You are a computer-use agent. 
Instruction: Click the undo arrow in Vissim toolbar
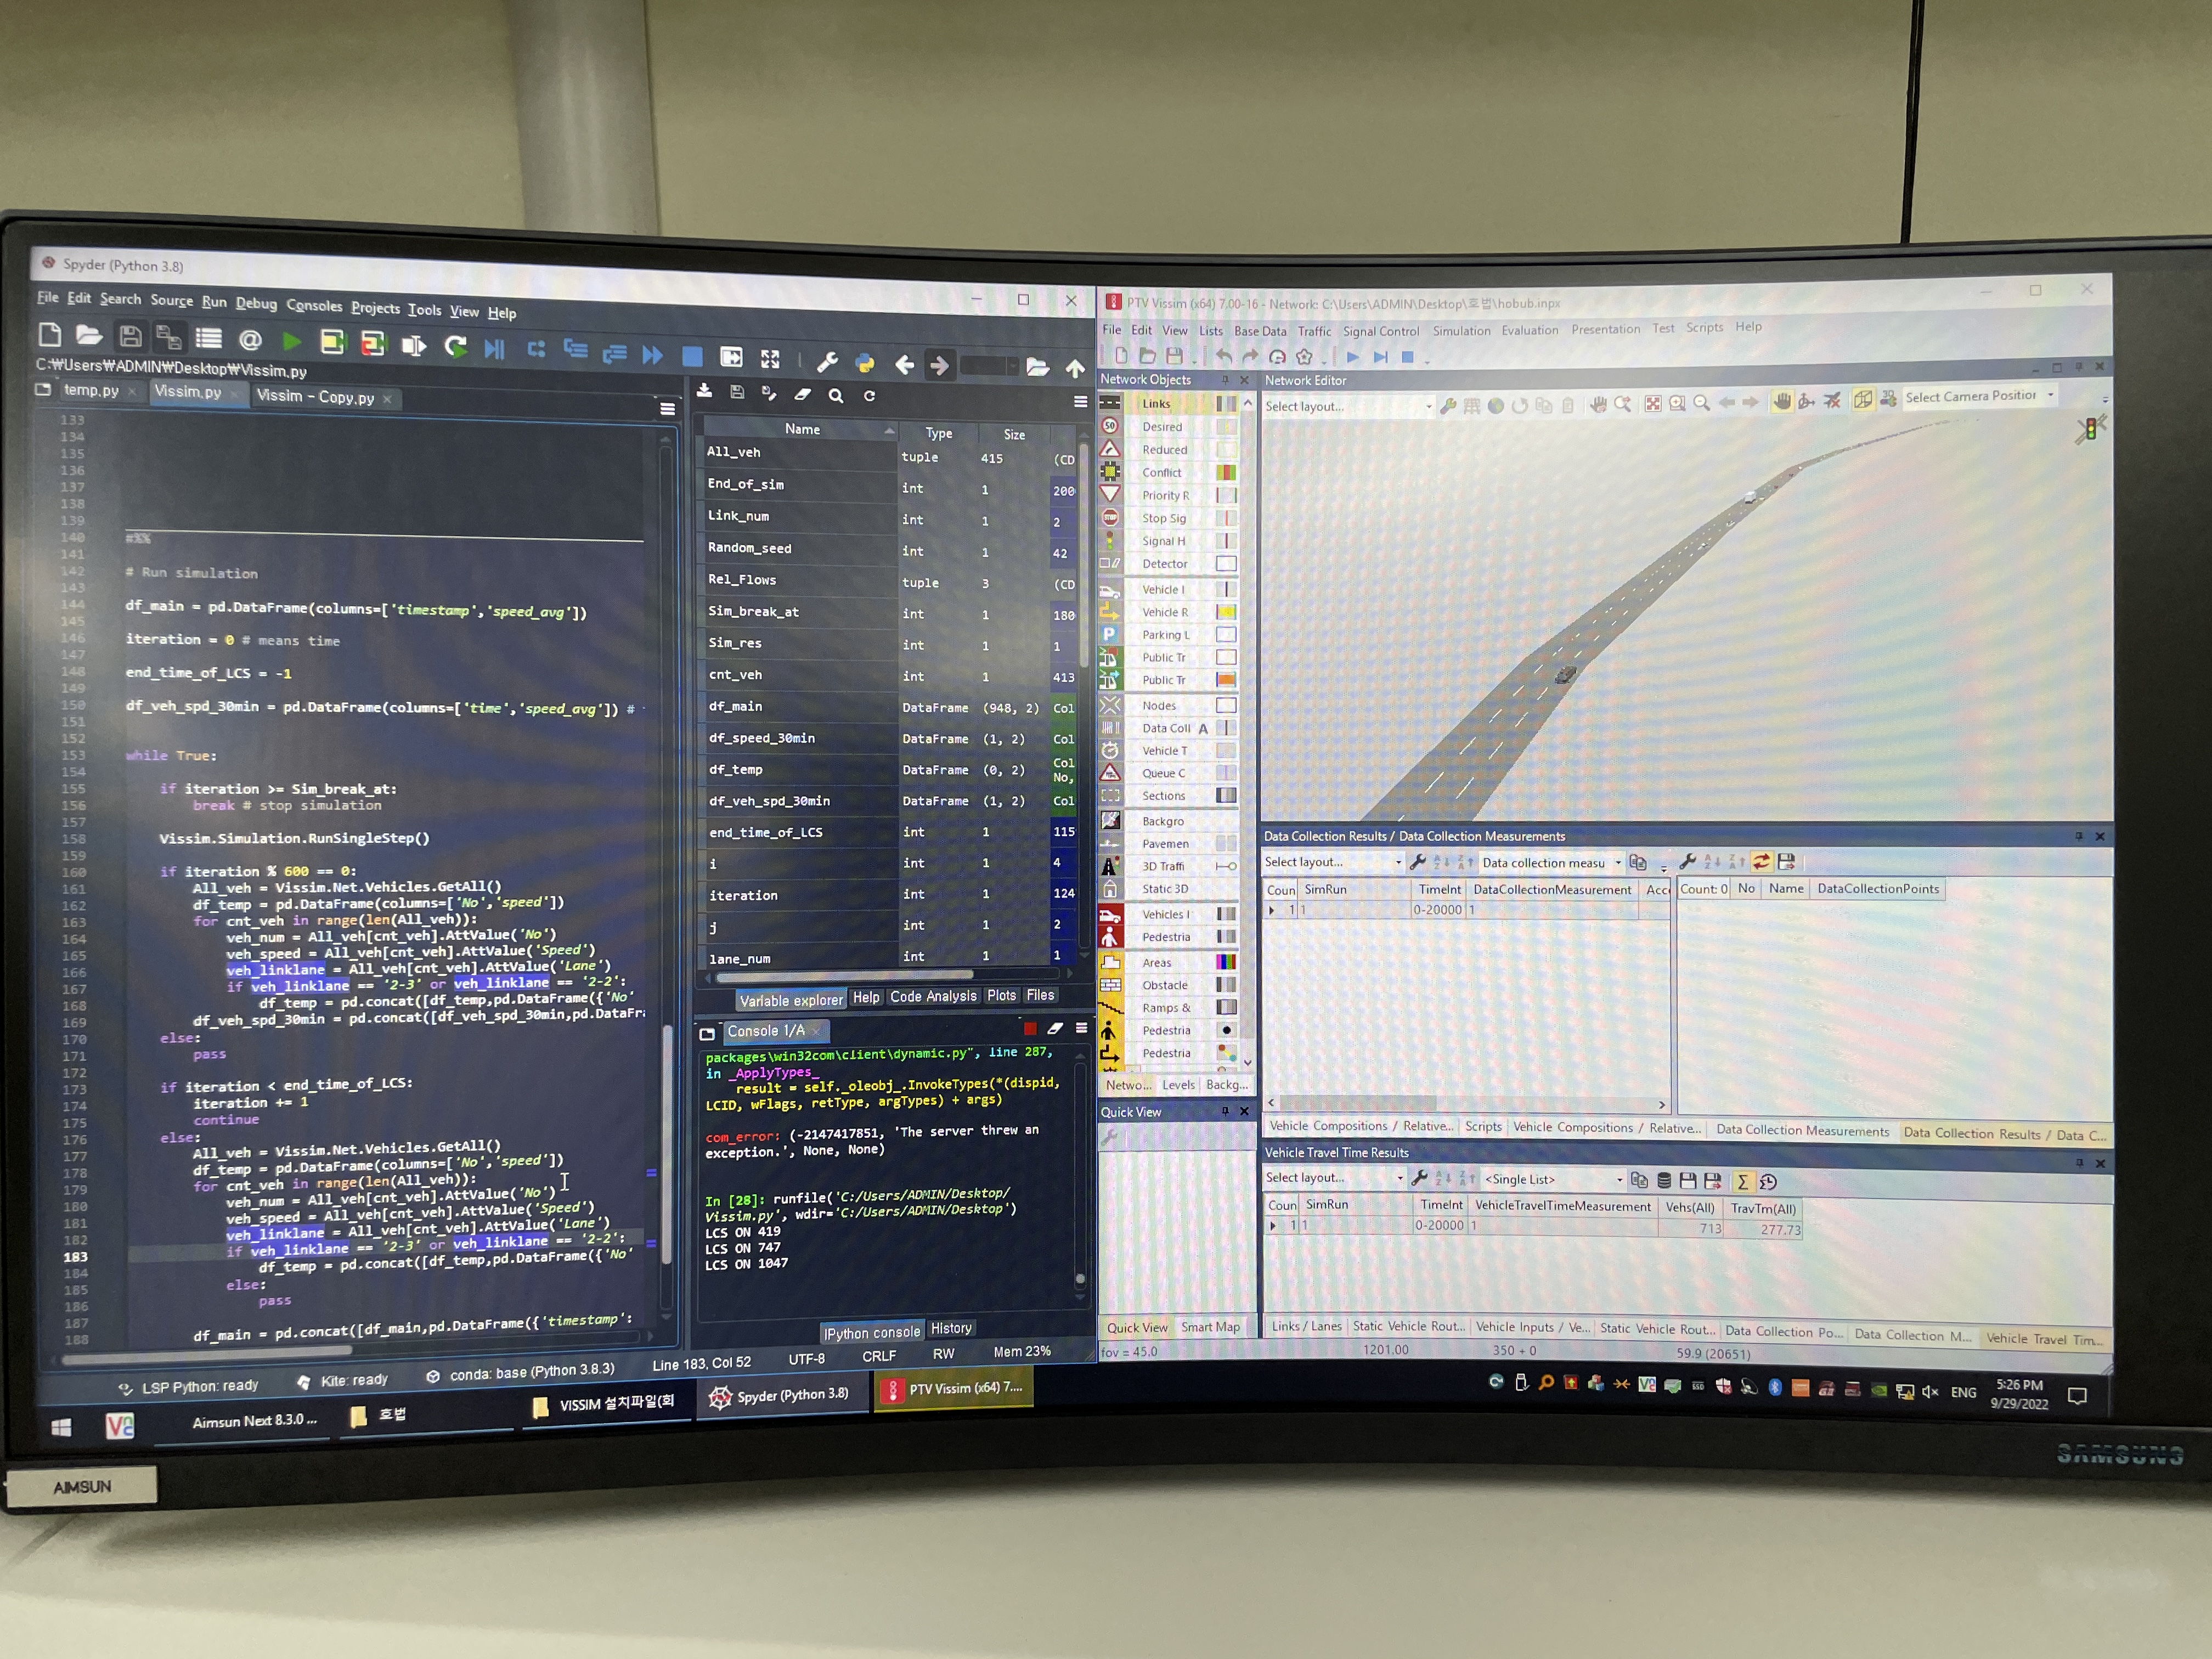click(x=1223, y=356)
